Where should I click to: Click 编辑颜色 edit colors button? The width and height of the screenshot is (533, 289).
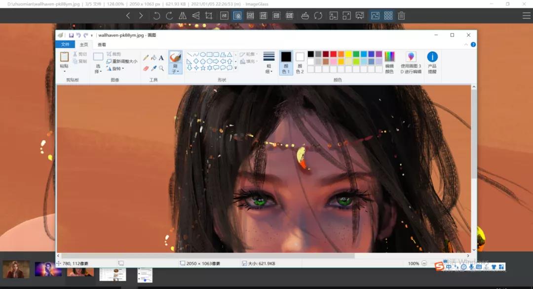coord(389,62)
